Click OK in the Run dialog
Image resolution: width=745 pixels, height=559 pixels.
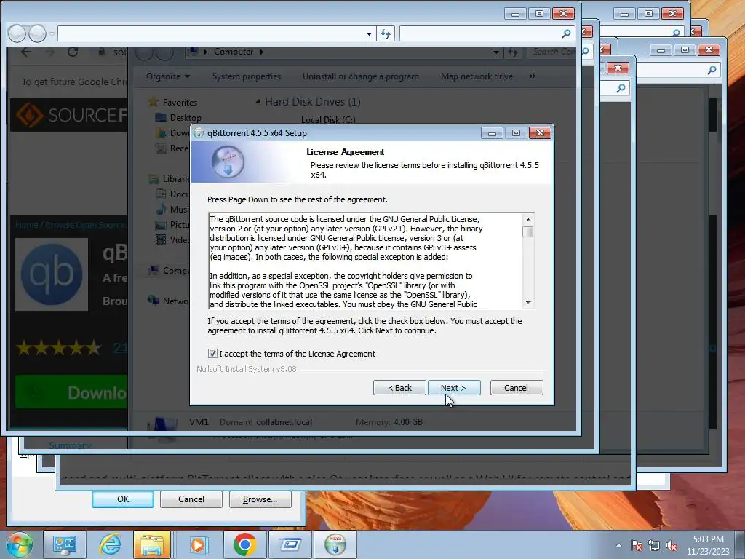[122, 499]
